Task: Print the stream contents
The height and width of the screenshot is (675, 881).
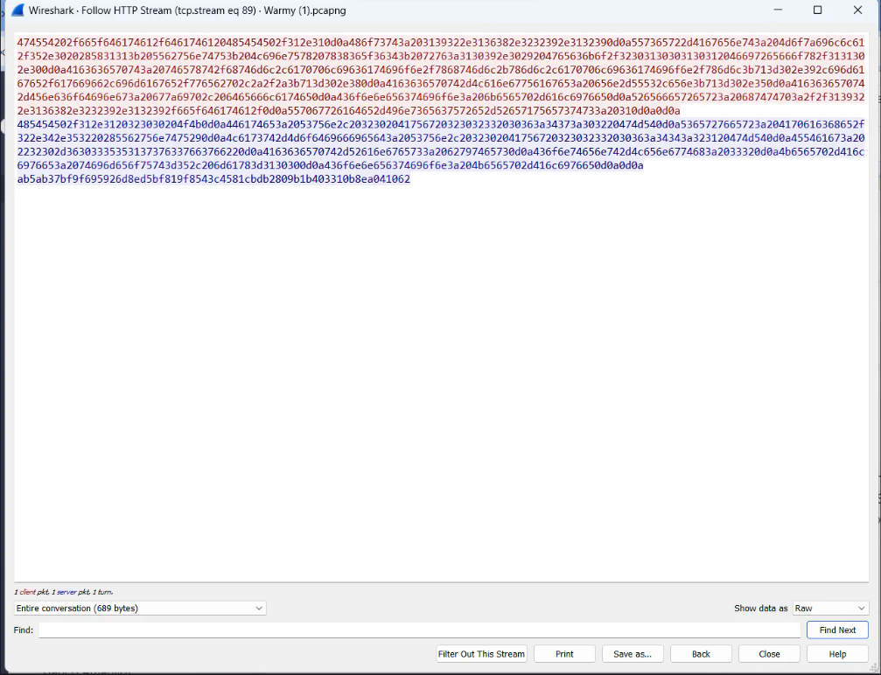Action: click(x=564, y=654)
